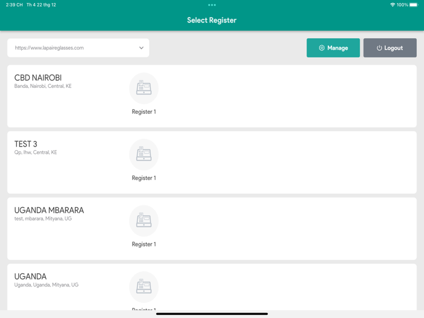Viewport: 424px width, 318px height.
Task: Log out using the Logout button
Action: click(390, 48)
